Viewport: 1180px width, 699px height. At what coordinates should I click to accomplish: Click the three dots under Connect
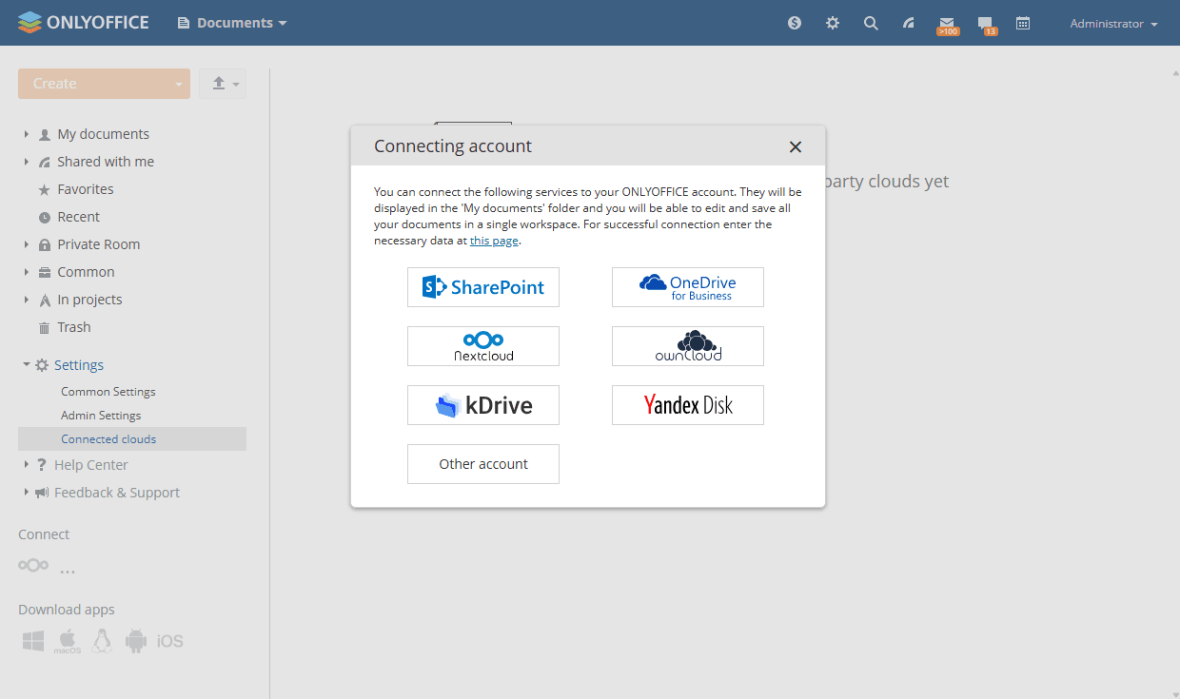pos(68,572)
